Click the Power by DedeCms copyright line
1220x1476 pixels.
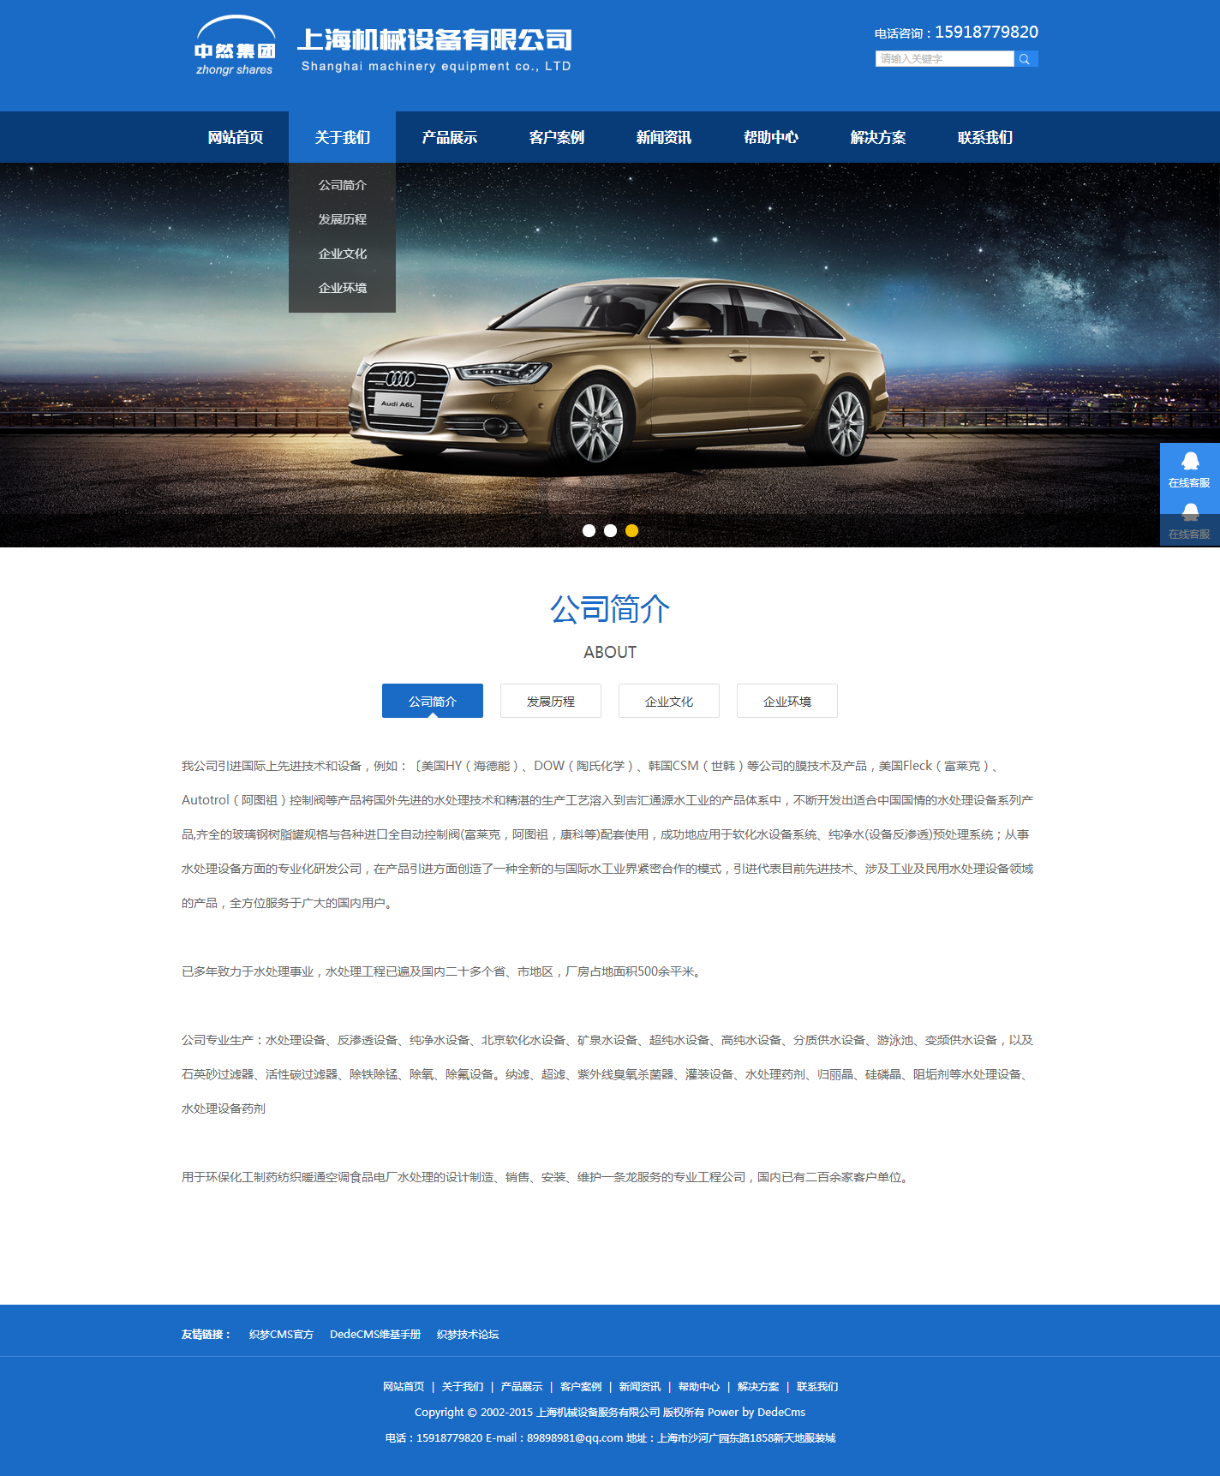tap(610, 1412)
